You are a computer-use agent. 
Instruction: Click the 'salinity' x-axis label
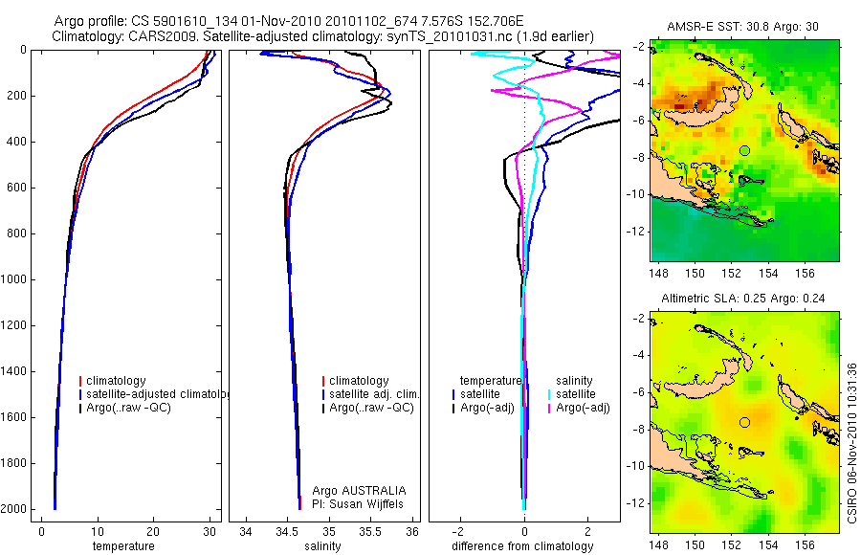322,545
